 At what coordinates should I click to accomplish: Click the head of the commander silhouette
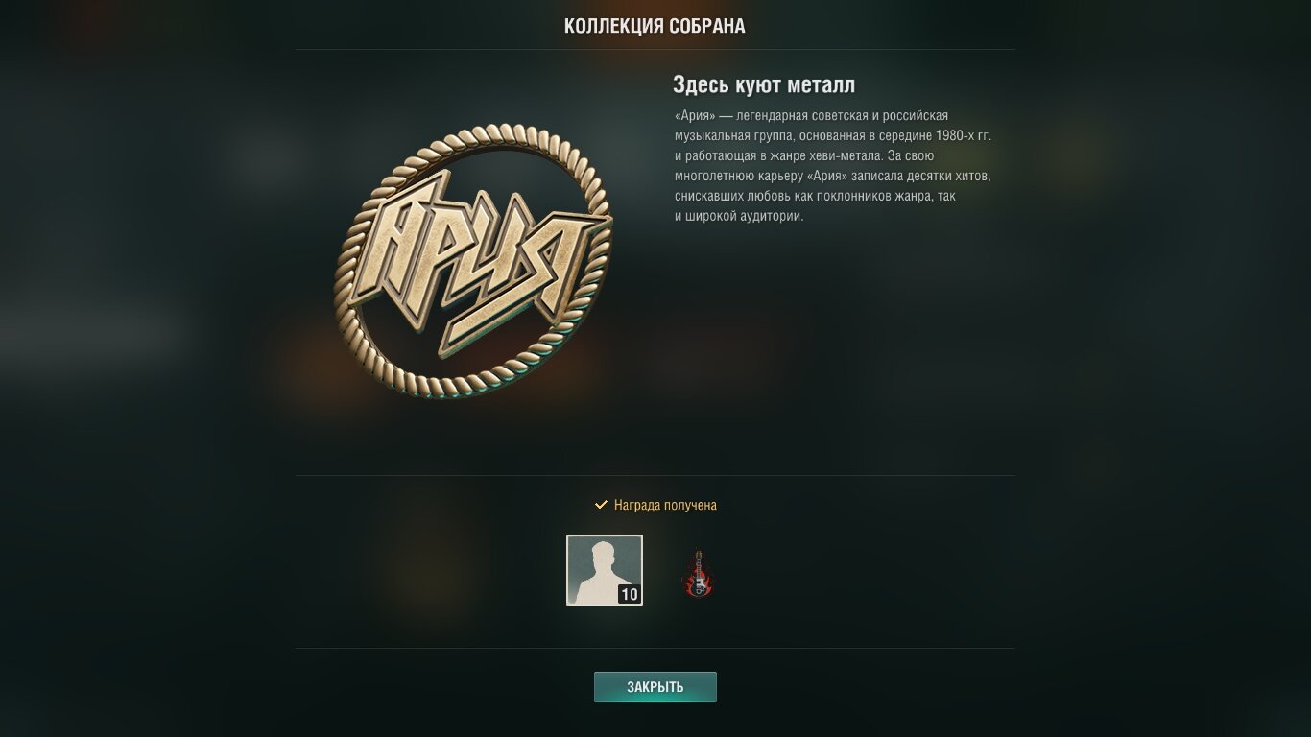[603, 553]
